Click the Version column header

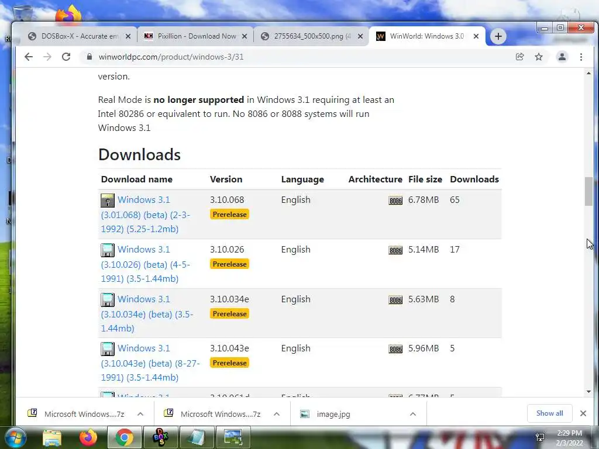(226, 179)
